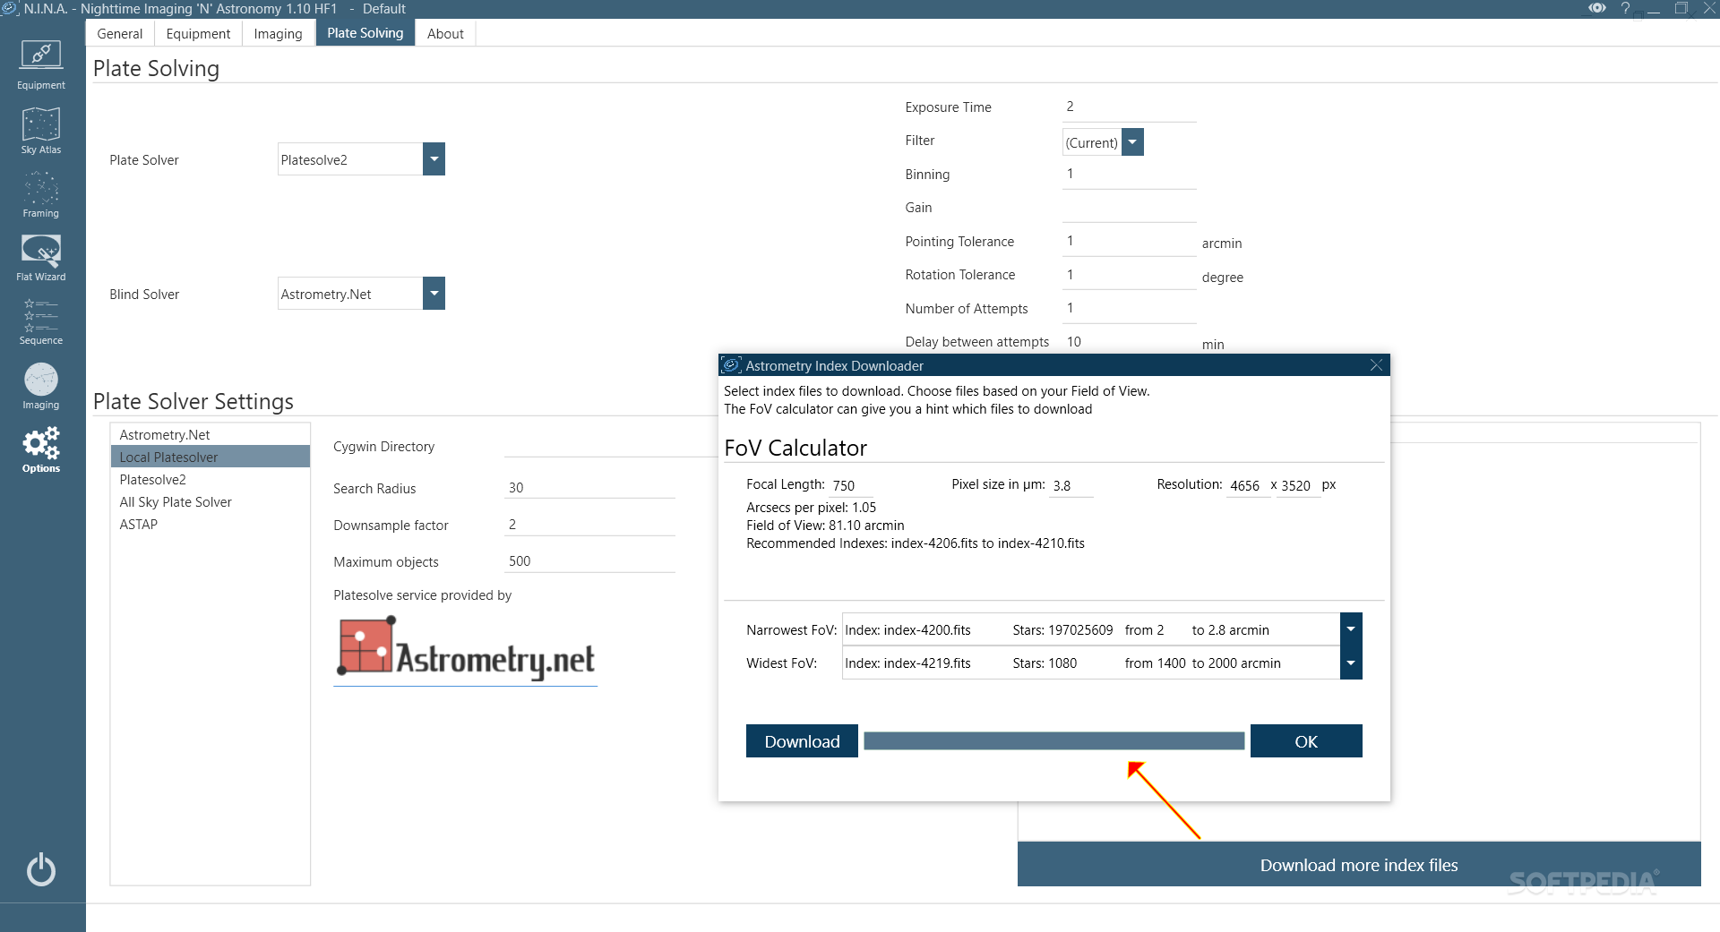Click the Arcsecs per pixel value
The width and height of the screenshot is (1720, 932).
811,508
